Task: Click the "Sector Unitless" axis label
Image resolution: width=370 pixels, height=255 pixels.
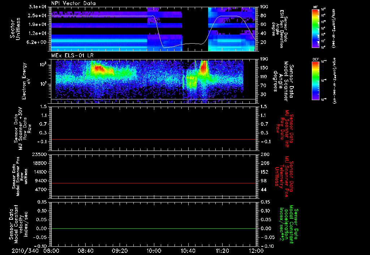Action: 15,29
